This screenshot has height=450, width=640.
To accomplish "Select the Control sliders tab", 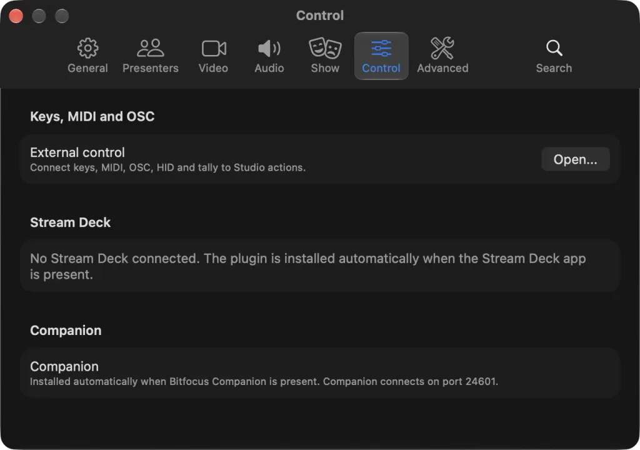I will (x=381, y=56).
